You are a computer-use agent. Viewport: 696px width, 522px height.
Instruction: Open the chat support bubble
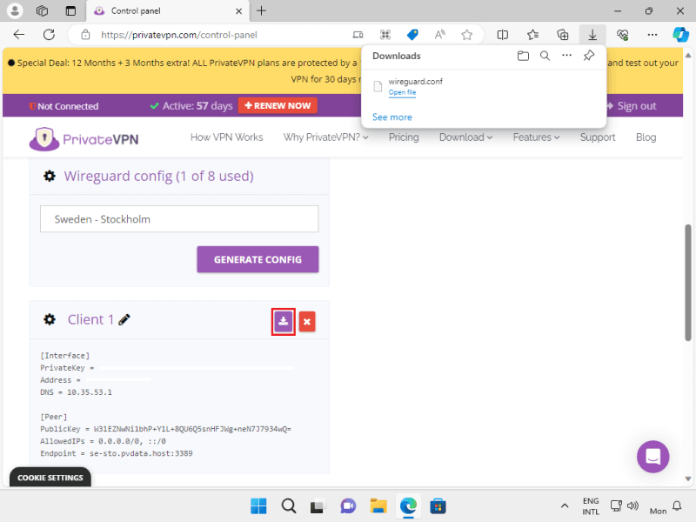click(652, 456)
